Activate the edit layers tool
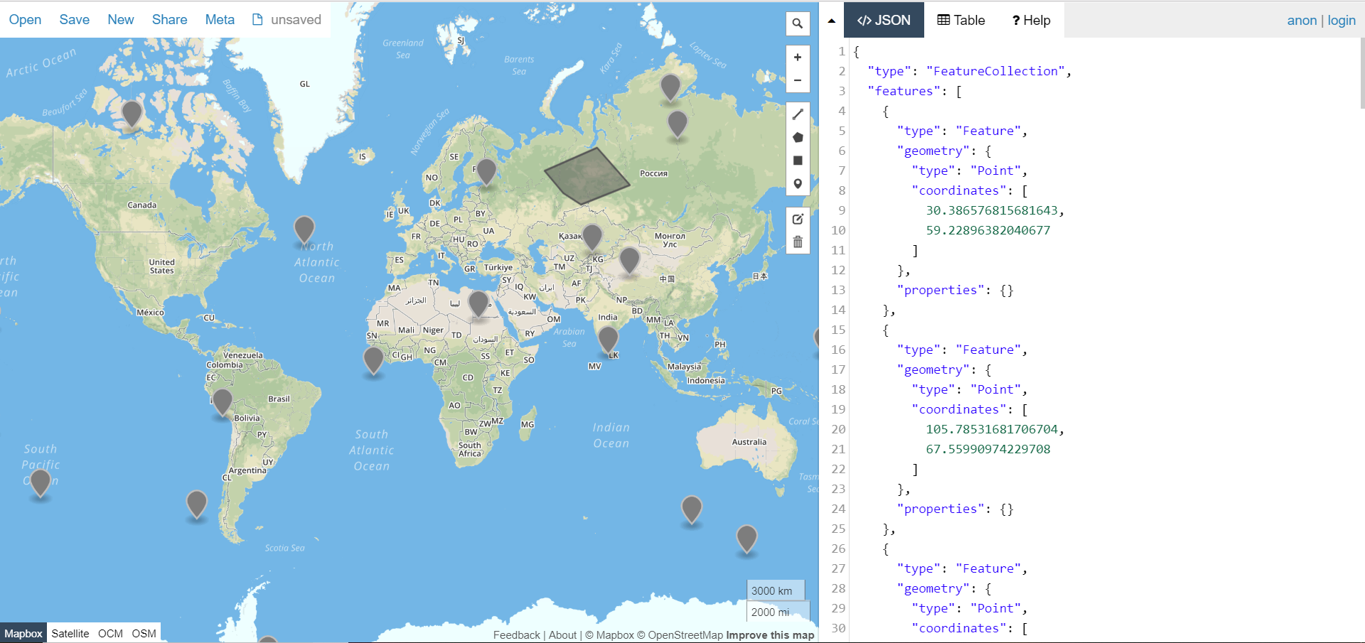Image resolution: width=1365 pixels, height=643 pixels. (798, 219)
